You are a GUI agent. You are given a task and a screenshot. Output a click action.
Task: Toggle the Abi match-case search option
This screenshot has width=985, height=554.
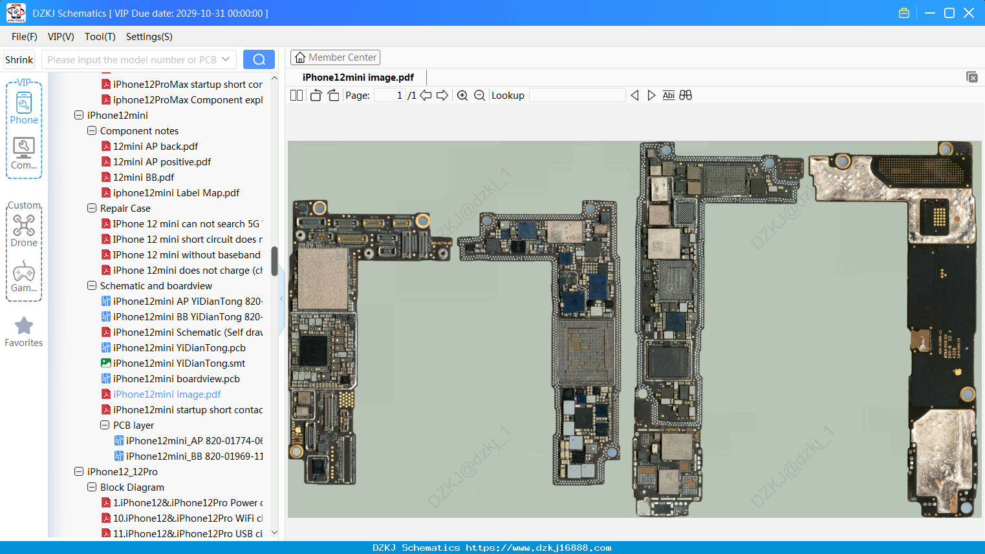click(668, 96)
